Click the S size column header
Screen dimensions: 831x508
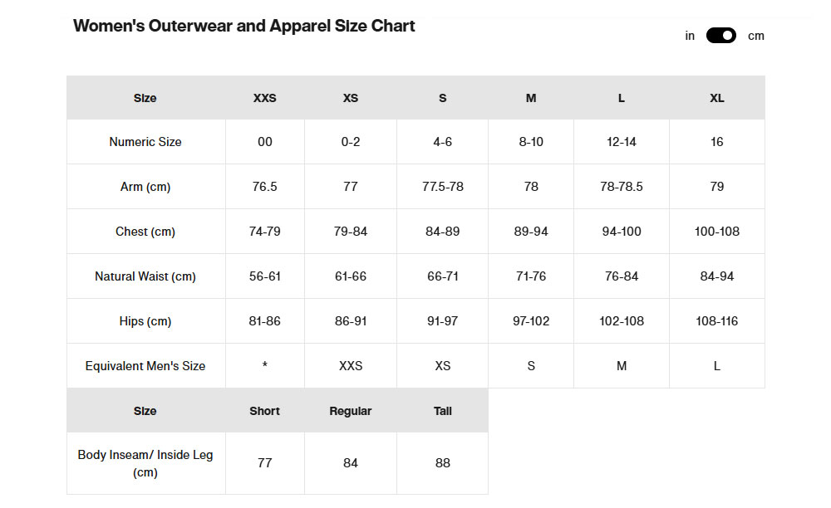coord(442,98)
